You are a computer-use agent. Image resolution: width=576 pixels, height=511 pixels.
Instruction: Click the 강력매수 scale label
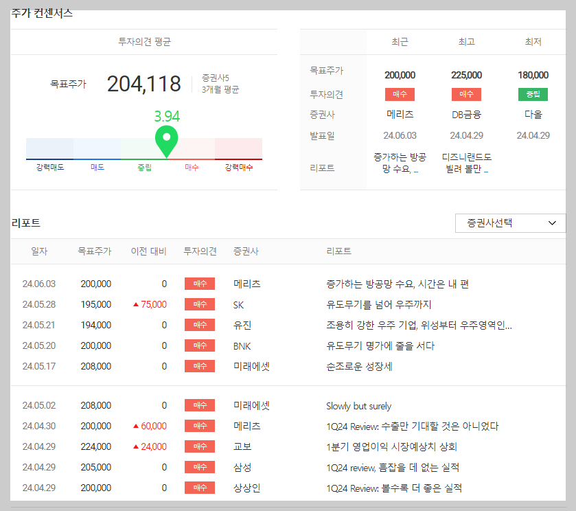tap(239, 168)
